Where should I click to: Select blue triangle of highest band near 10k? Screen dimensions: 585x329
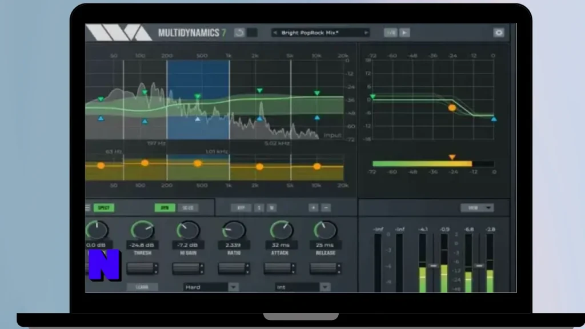point(316,118)
